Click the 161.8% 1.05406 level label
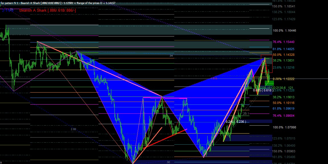 (x=284, y=157)
